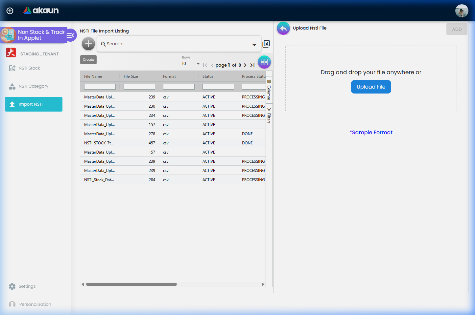Click the akaun logo in the header
This screenshot has width=475, height=315.
click(41, 10)
